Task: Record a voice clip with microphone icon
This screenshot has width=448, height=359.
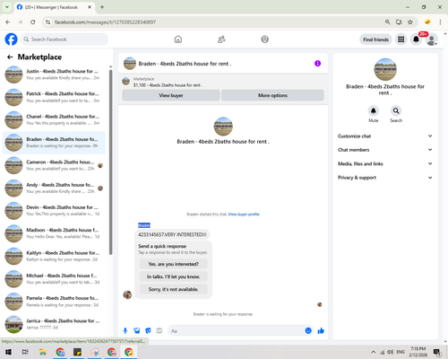Action: [x=125, y=330]
